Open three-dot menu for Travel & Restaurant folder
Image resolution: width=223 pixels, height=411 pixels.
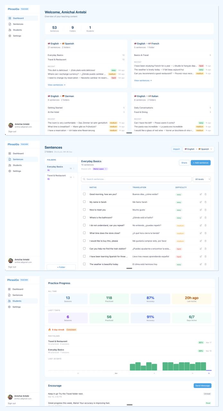(x=74, y=177)
